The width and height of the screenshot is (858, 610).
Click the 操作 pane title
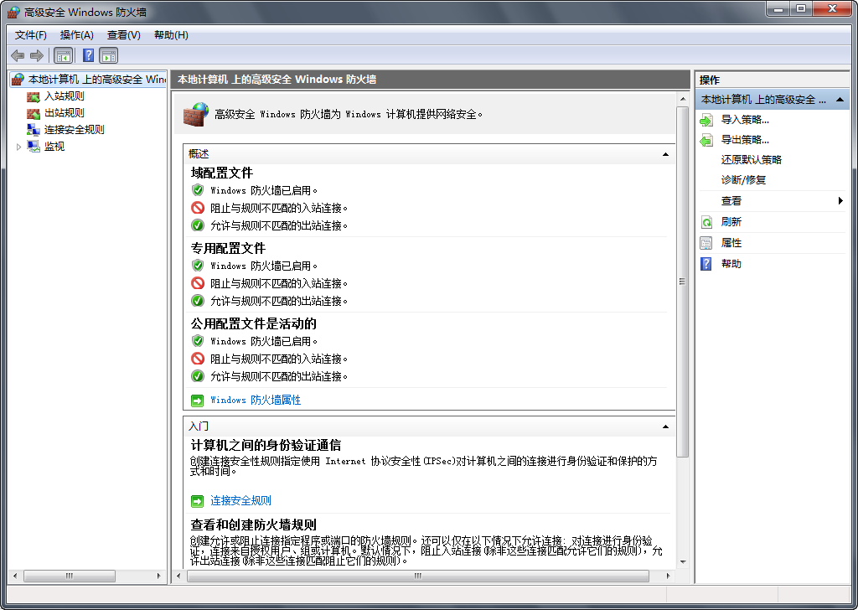click(710, 80)
